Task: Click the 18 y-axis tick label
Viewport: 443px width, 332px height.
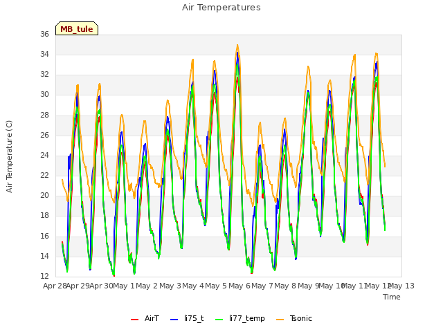Action: pyautogui.click(x=44, y=216)
